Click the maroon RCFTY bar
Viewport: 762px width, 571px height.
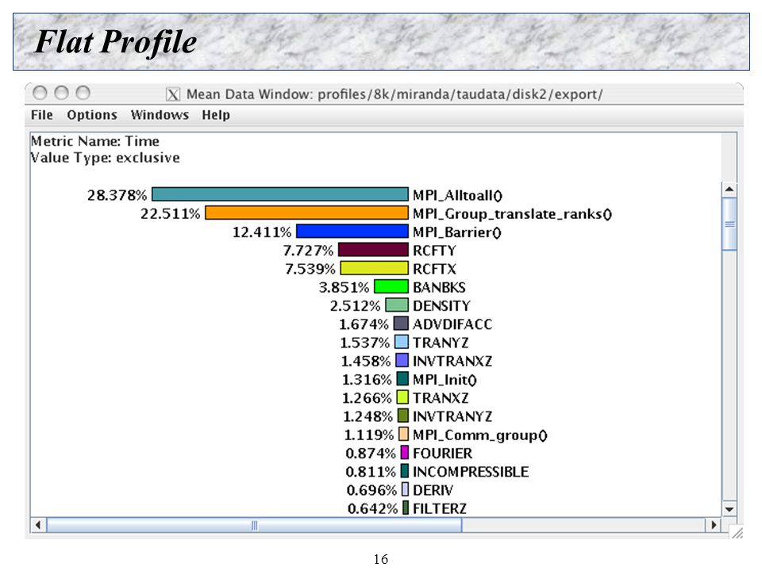tap(373, 250)
